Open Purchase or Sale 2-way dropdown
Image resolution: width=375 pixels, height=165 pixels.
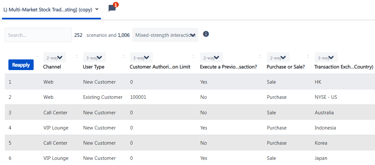coord(278,57)
